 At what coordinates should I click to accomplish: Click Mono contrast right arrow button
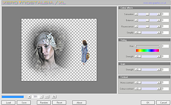[x=159, y=83]
